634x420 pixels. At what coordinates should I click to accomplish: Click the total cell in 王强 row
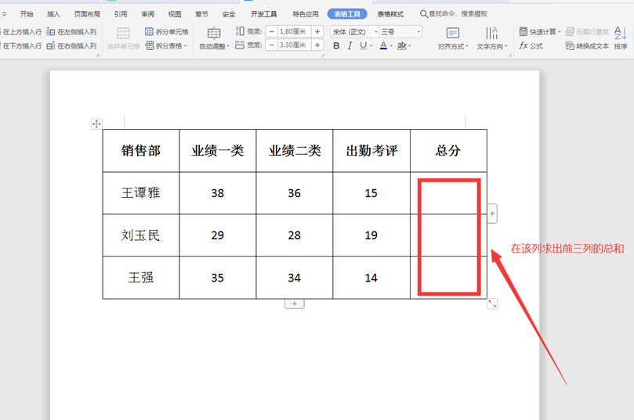(448, 278)
